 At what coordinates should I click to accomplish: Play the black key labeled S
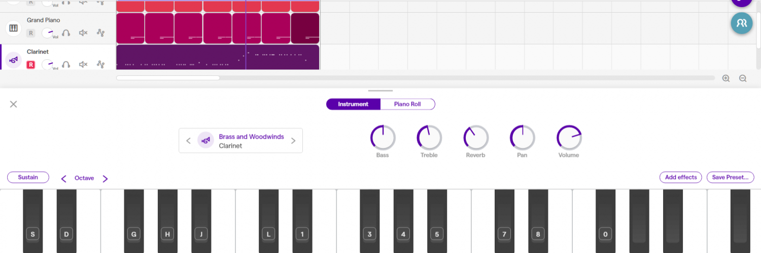click(x=33, y=221)
